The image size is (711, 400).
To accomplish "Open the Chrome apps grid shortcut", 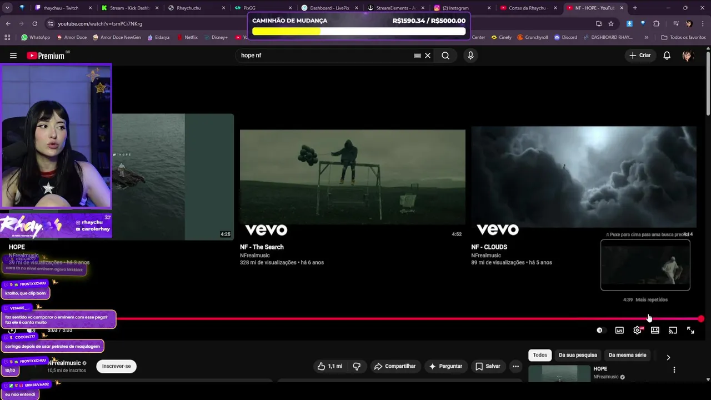I will click(7, 37).
